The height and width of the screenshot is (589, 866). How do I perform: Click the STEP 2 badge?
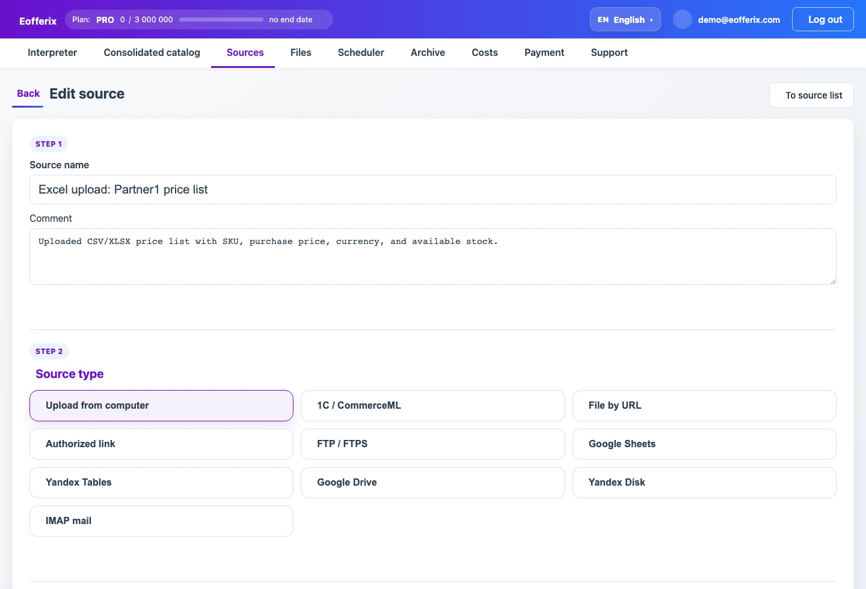[x=49, y=352]
